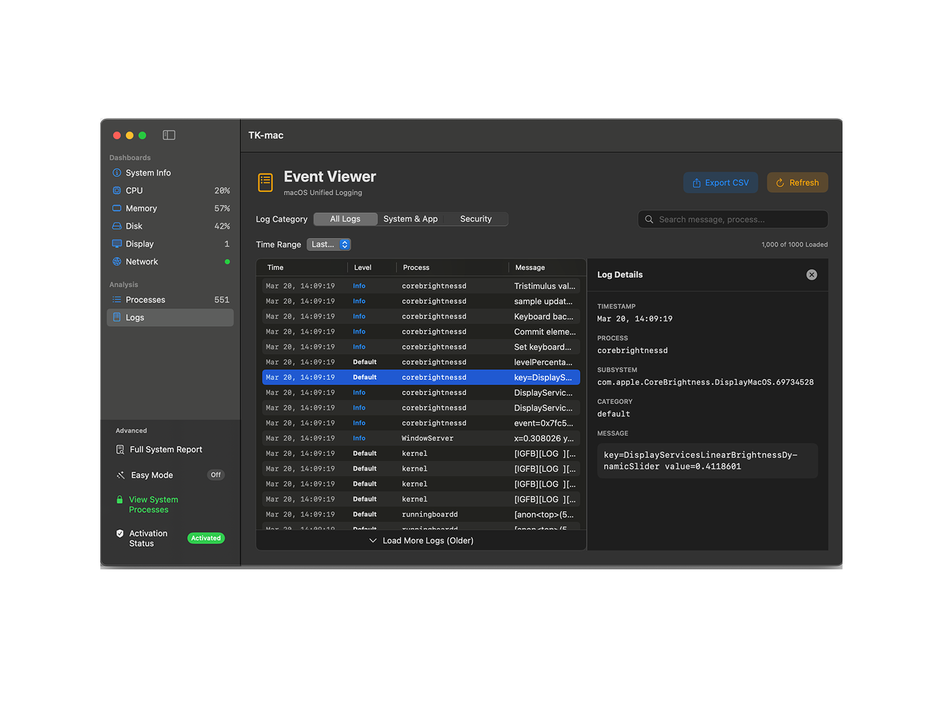Close the Log Details panel
944x708 pixels.
pyautogui.click(x=812, y=275)
